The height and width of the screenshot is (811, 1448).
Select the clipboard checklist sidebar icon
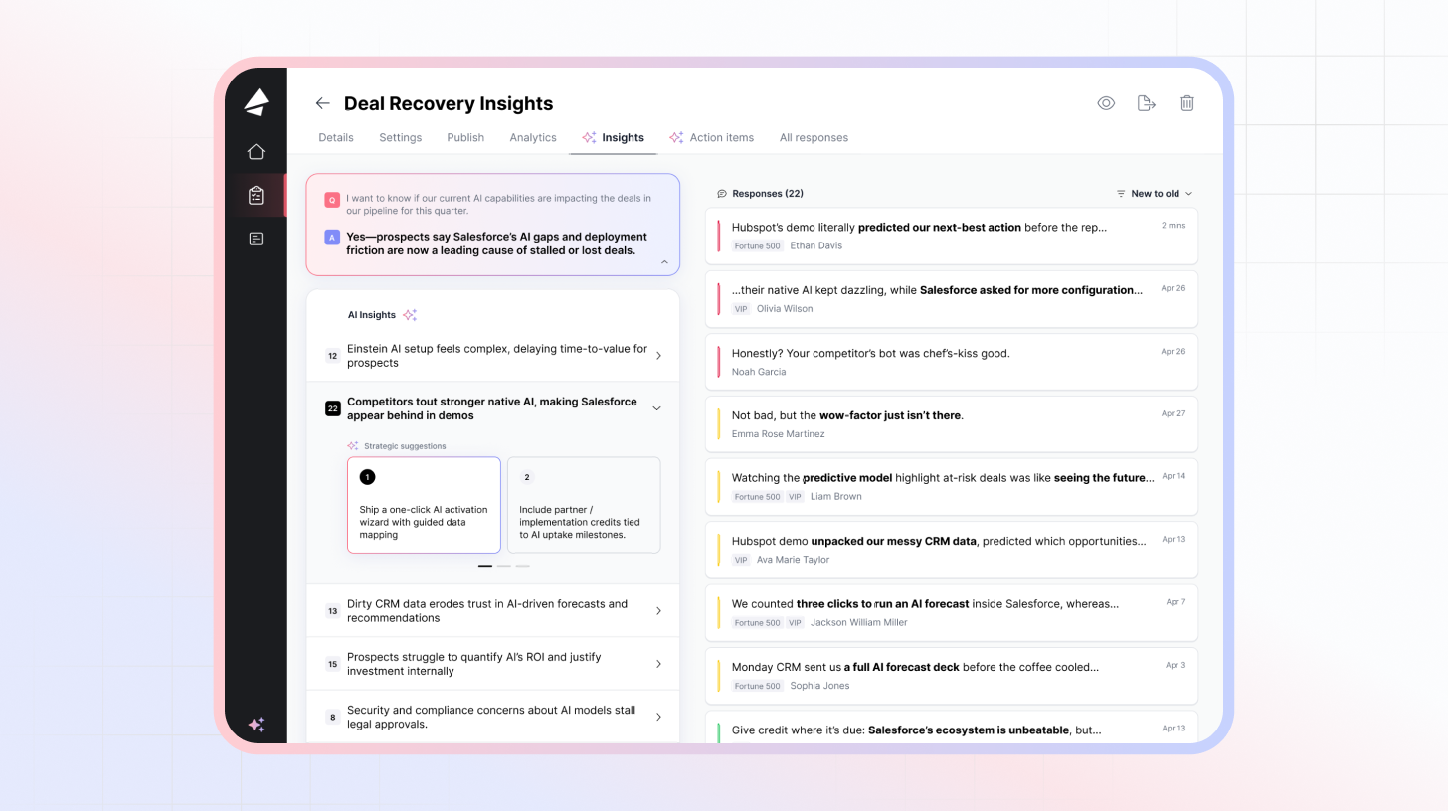[256, 196]
